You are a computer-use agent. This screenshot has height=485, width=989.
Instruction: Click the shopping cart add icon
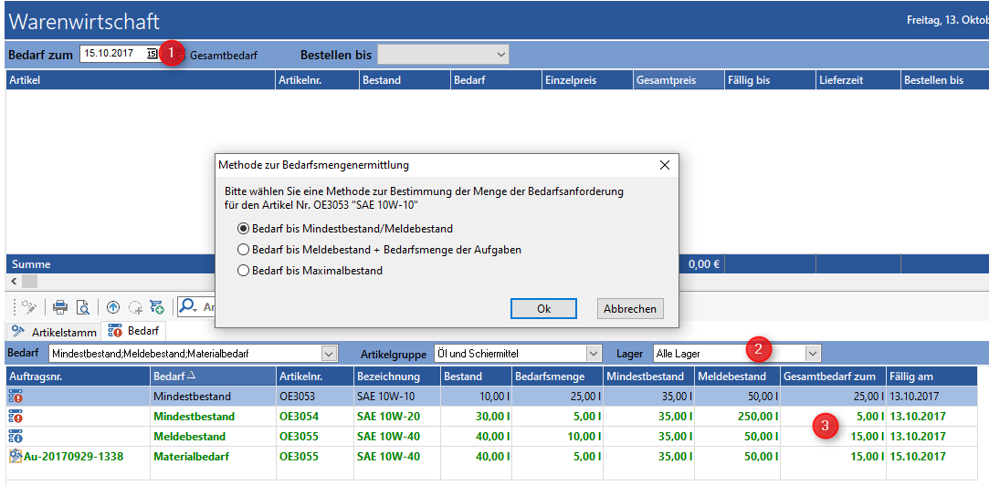click(x=157, y=306)
